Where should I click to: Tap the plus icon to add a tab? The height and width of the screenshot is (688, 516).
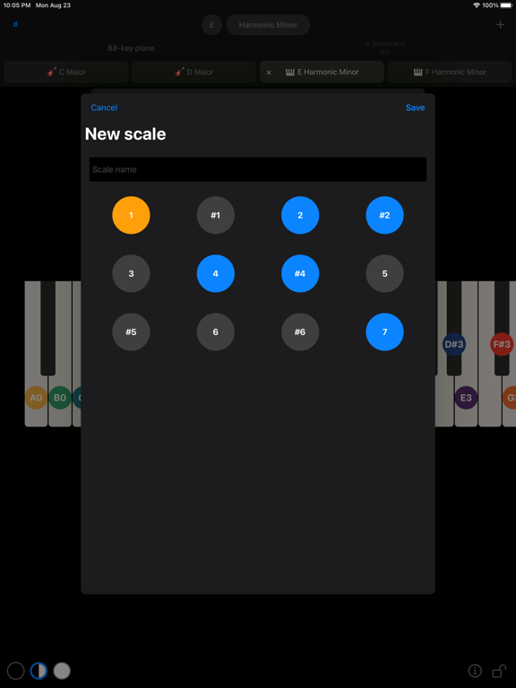pos(500,24)
